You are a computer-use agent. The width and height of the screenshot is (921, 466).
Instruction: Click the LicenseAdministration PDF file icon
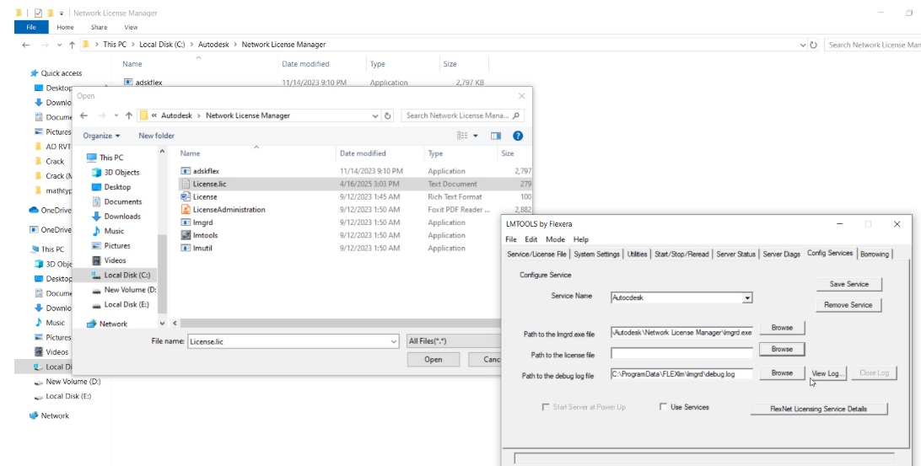(186, 210)
